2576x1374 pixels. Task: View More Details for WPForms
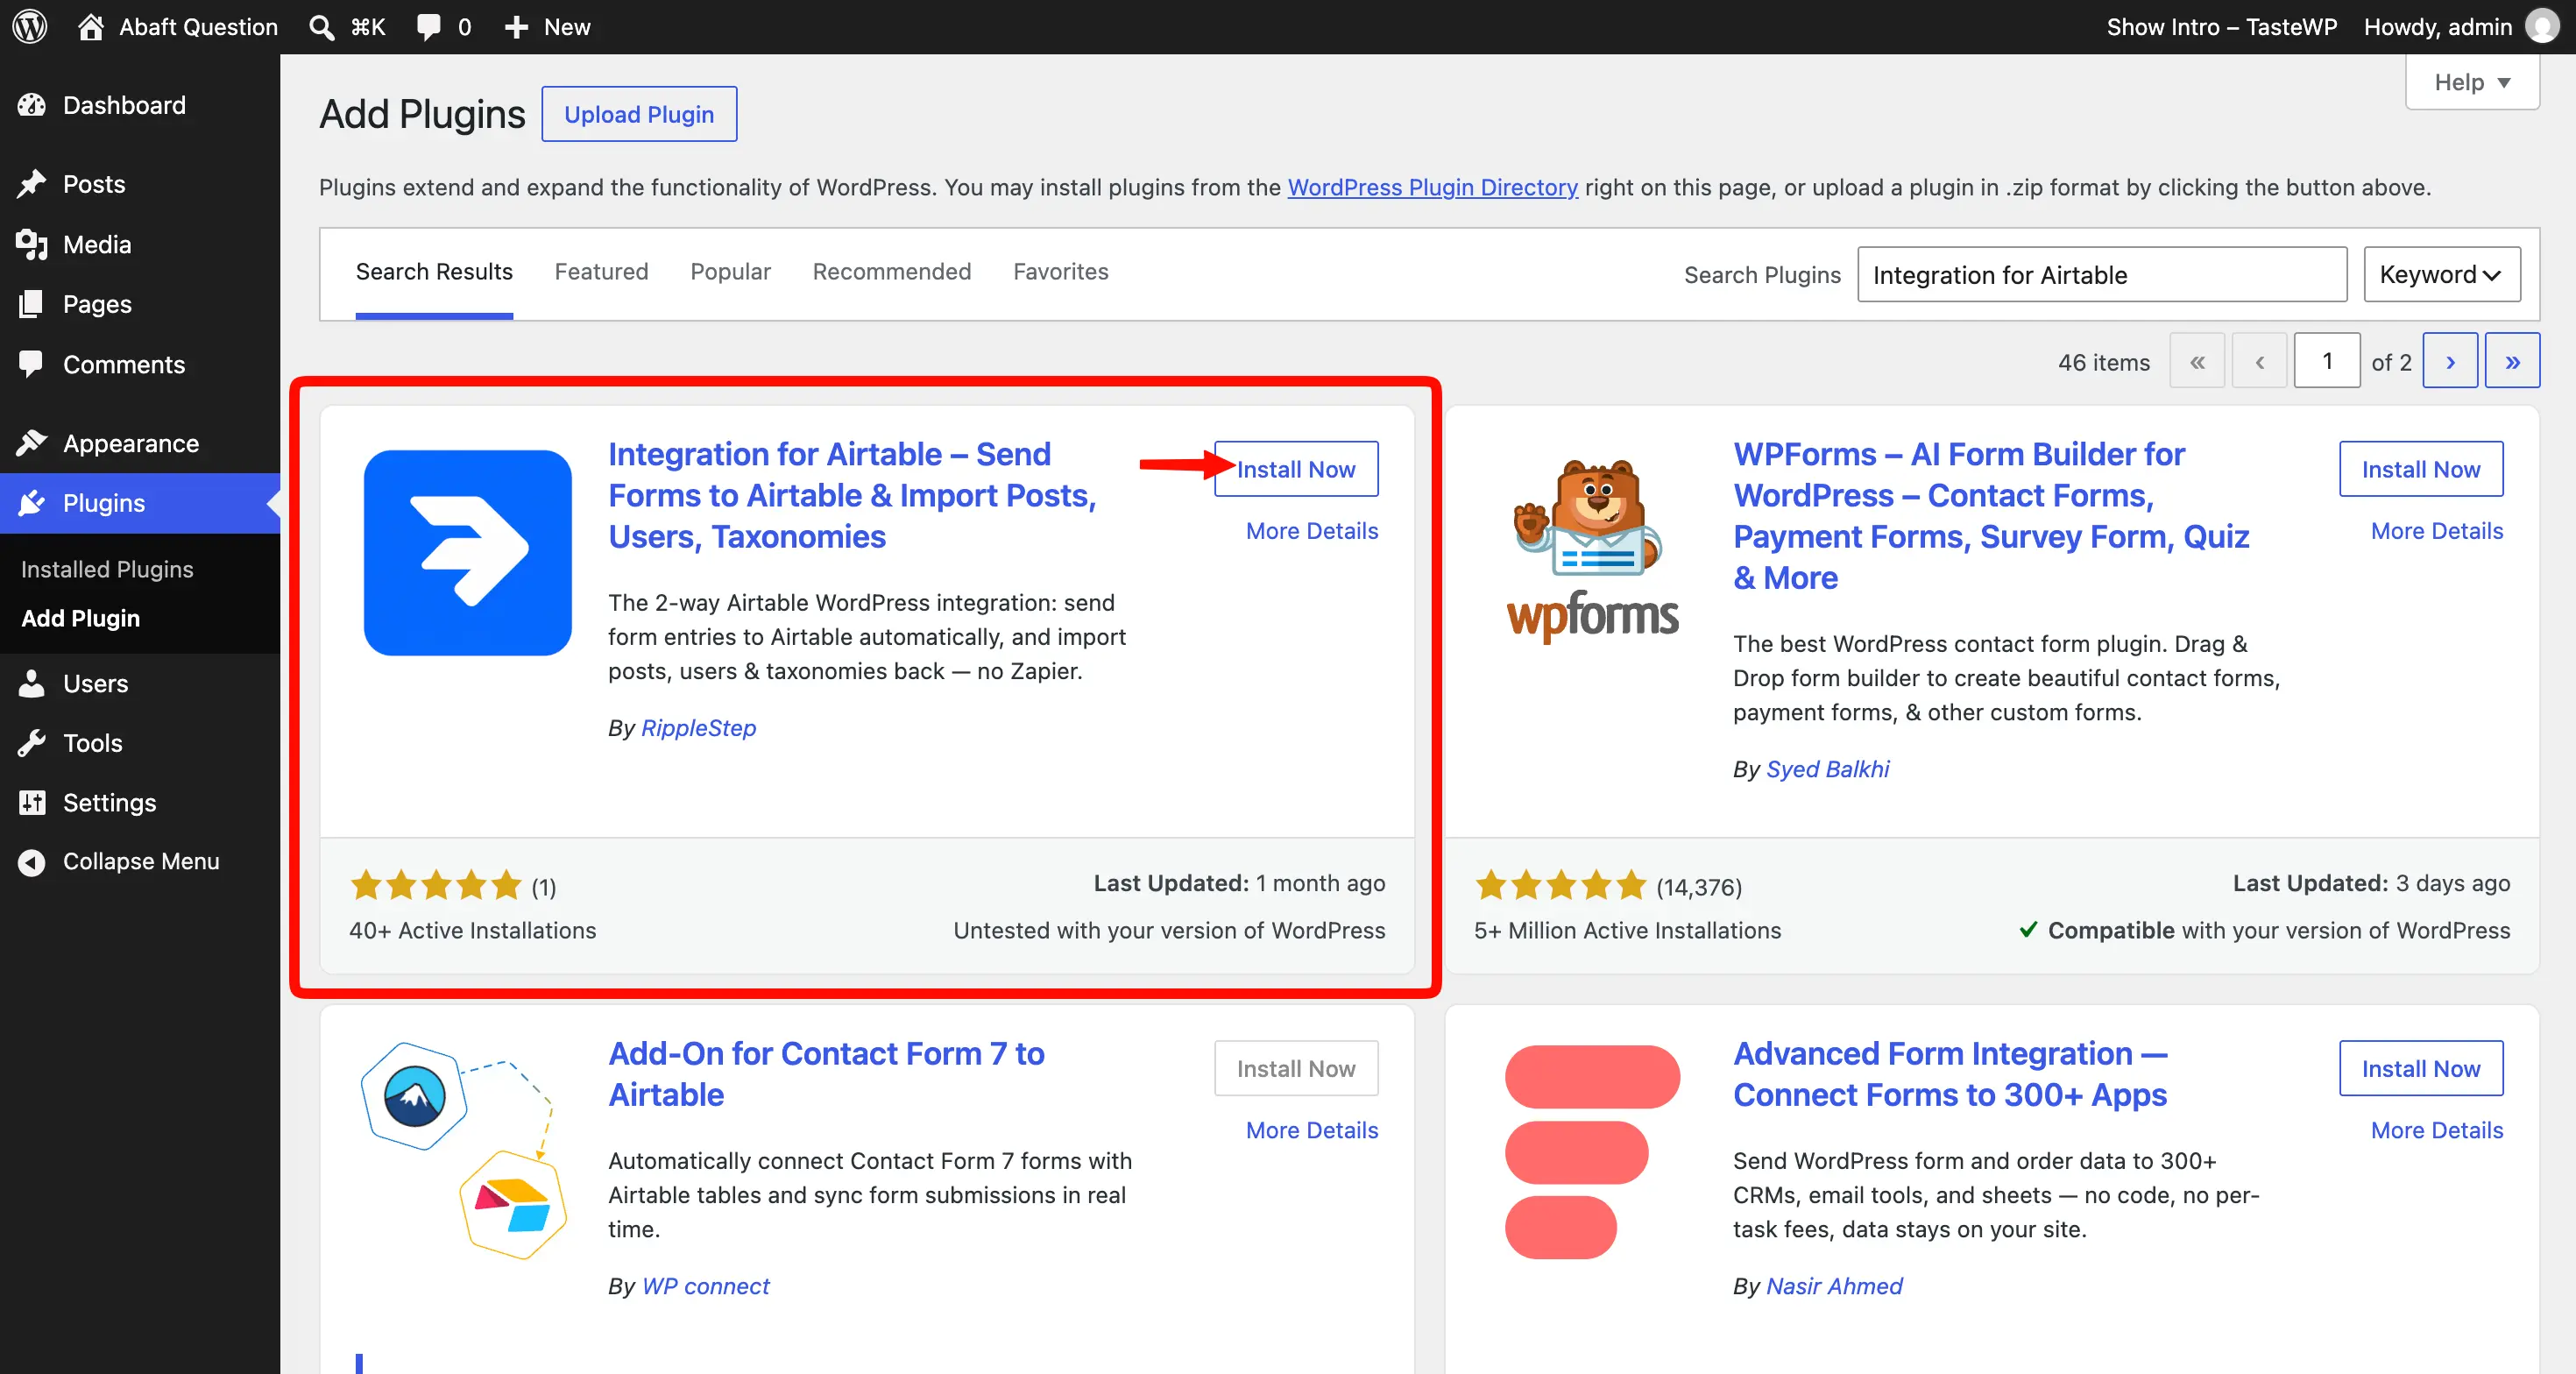click(2436, 531)
